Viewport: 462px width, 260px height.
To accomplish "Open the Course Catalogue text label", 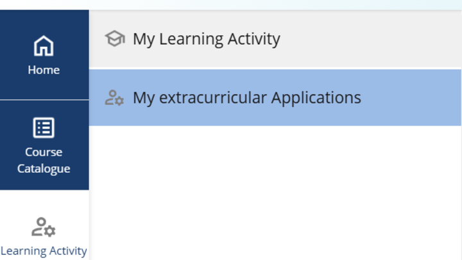I will [44, 160].
